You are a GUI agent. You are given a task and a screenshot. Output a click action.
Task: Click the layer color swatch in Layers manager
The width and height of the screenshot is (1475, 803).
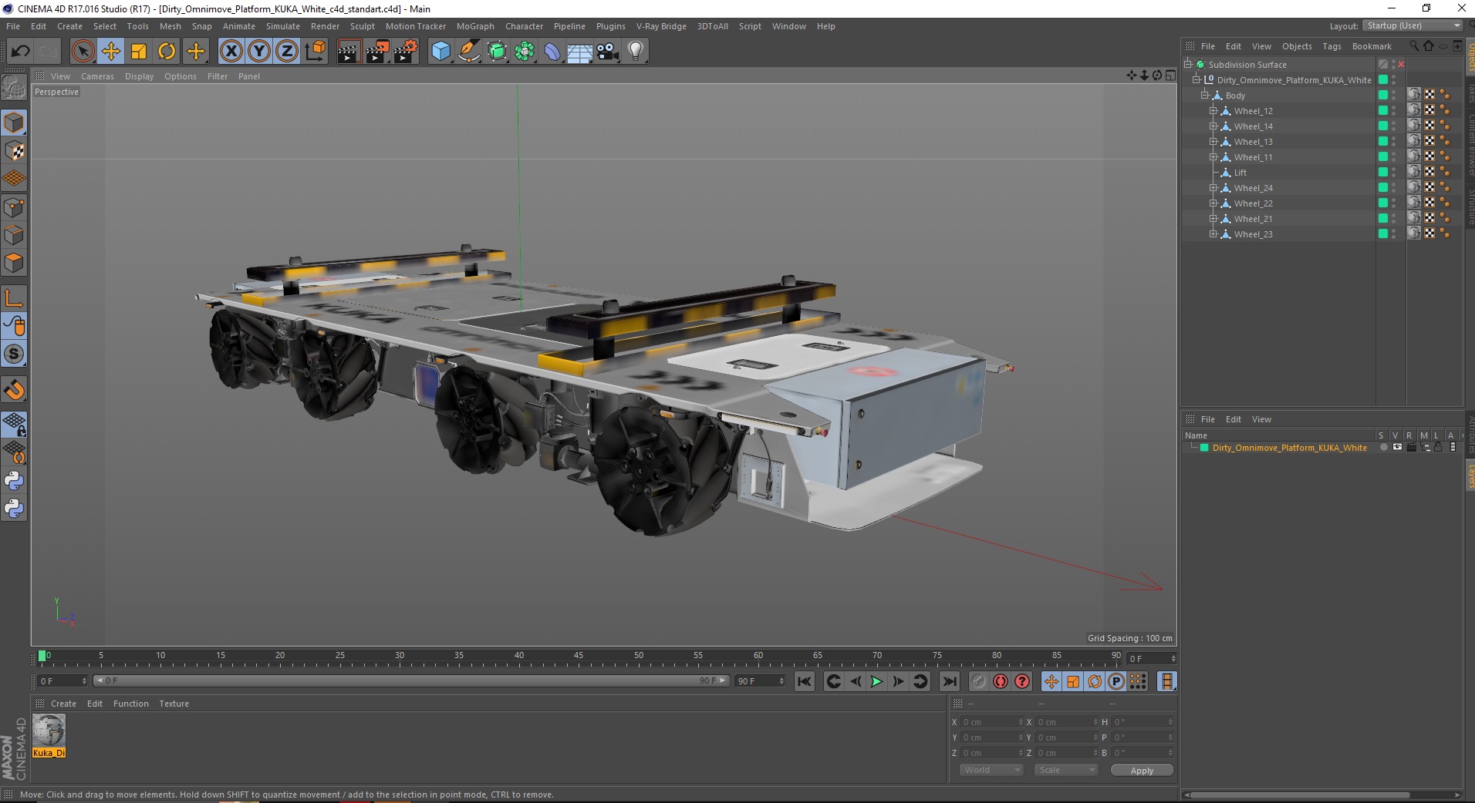pyautogui.click(x=1204, y=448)
